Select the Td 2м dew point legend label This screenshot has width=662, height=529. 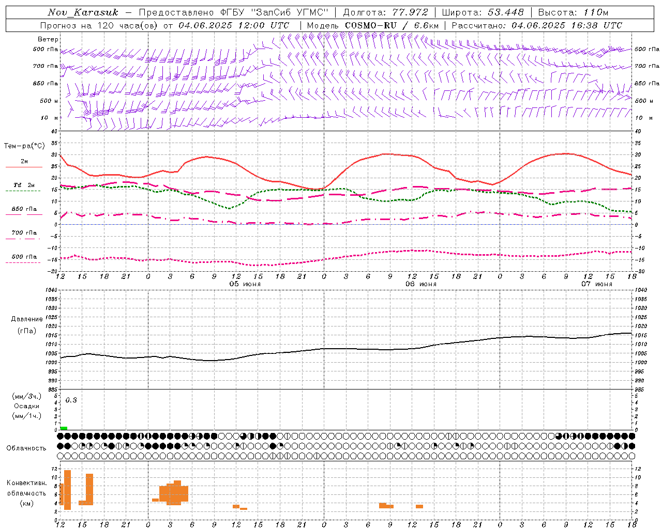[x=24, y=185]
